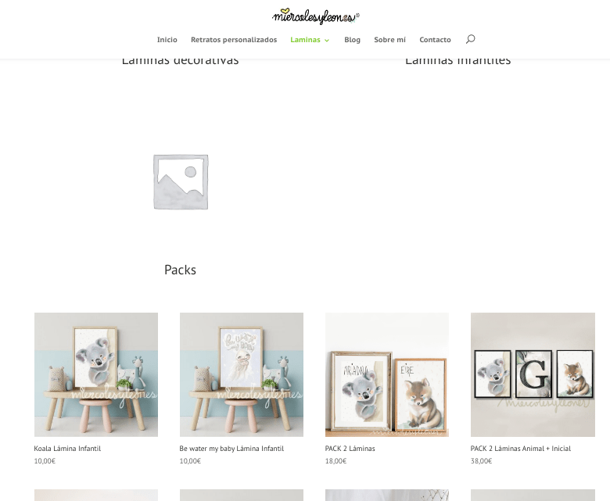The image size is (610, 501).
Task: Click Be water my baby Lámina Infantil title
Action: [231, 449]
